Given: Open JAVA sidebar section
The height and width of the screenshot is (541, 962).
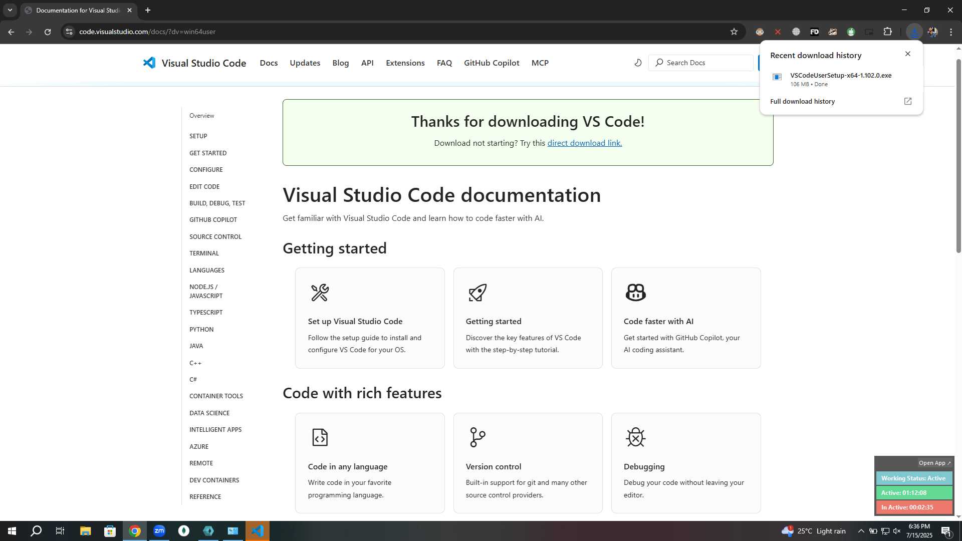Looking at the screenshot, I should click(196, 346).
